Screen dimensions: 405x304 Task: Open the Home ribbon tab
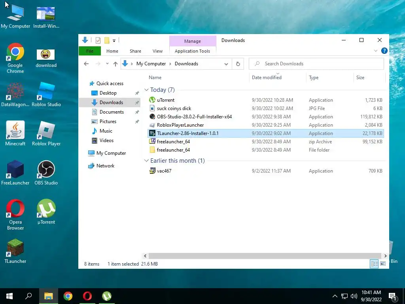coord(112,51)
